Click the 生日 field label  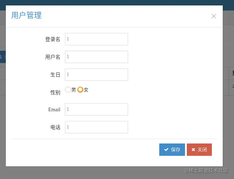click(55, 75)
